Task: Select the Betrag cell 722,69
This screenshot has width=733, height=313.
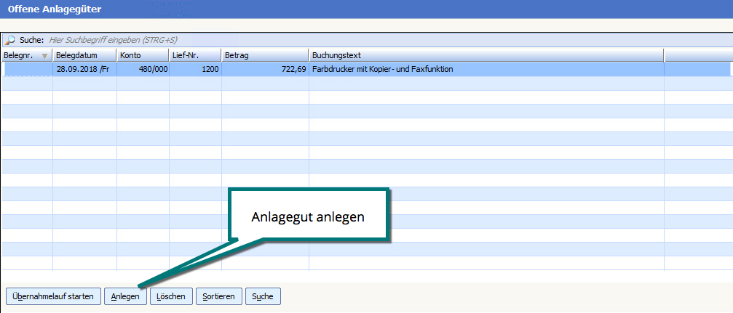Action: [x=265, y=70]
